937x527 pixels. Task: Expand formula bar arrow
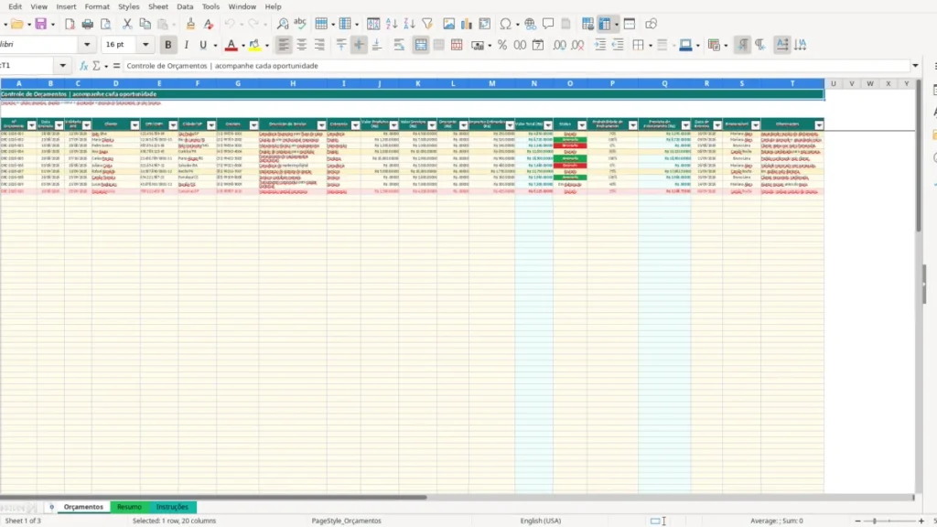(915, 66)
